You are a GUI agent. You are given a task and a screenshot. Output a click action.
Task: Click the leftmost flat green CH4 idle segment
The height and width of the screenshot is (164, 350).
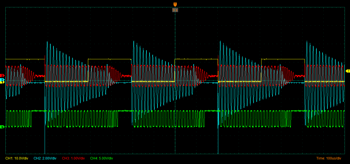coord(38,111)
